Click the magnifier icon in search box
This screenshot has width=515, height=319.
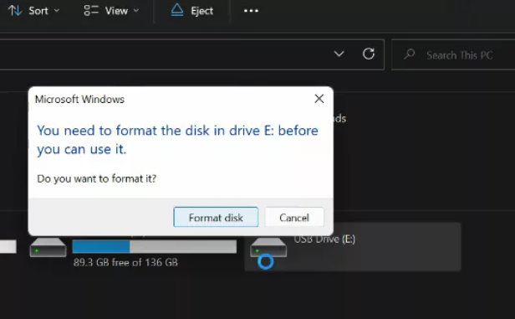410,54
